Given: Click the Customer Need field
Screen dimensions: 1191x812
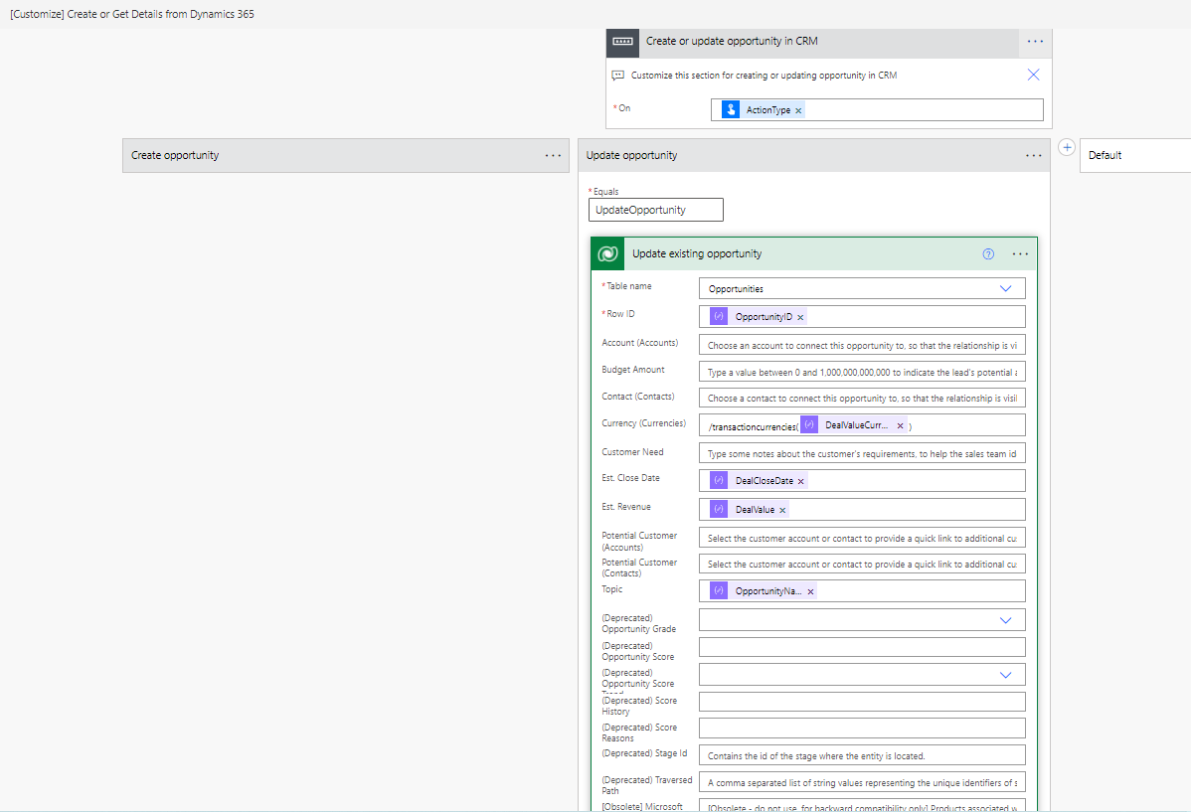Looking at the screenshot, I should click(x=862, y=453).
